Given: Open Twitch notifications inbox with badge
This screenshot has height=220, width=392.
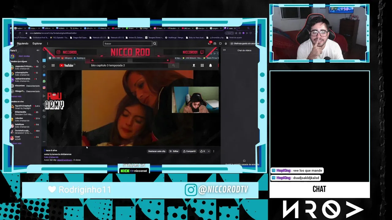Looking at the screenshot, I should pos(209,43).
